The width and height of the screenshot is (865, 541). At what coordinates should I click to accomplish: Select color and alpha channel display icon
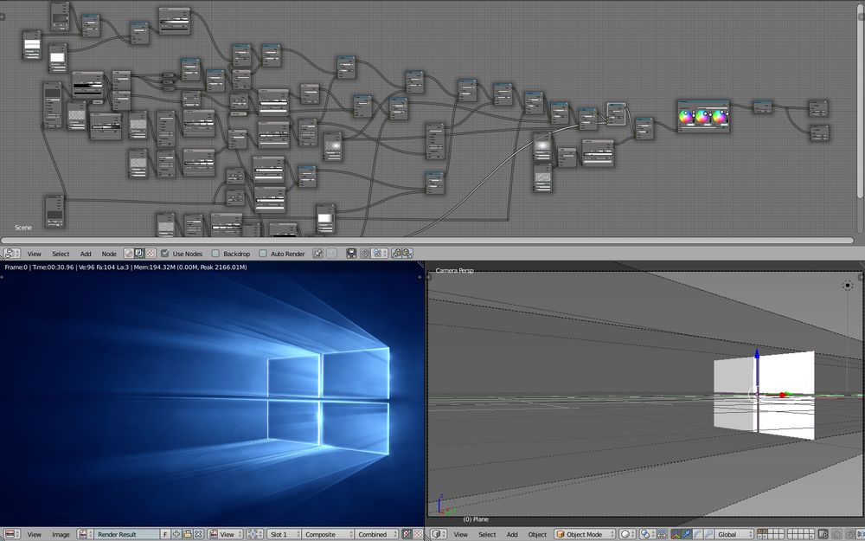click(x=407, y=534)
